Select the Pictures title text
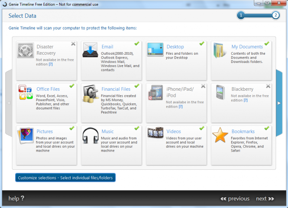Image resolution: width=288 pixels, height=208 pixels. [x=45, y=132]
